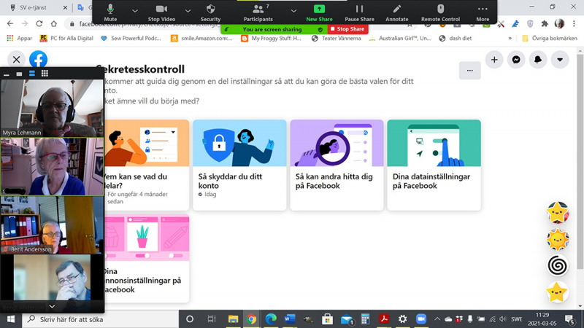
Task: Click taskbar search box
Action: pos(101,319)
